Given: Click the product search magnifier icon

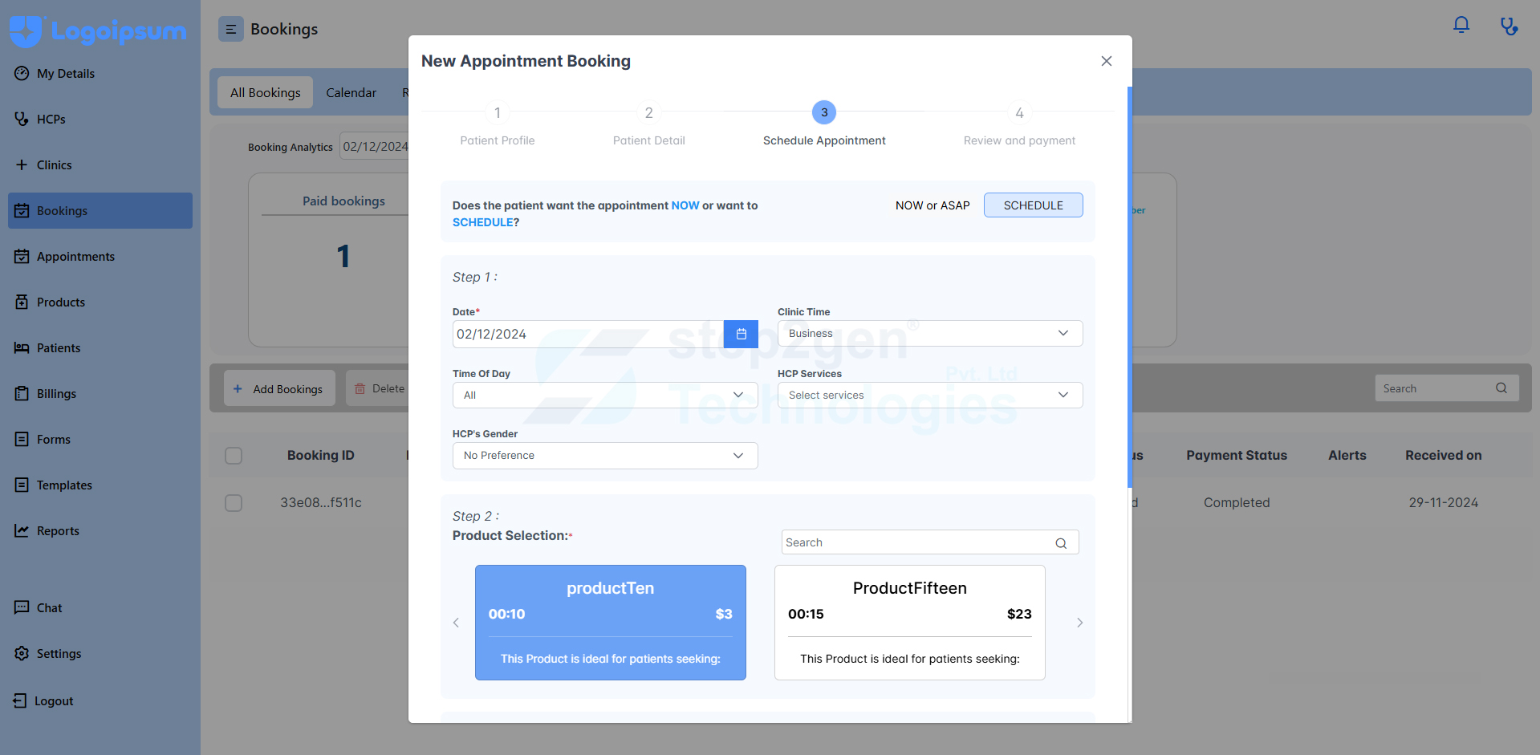Looking at the screenshot, I should [x=1061, y=543].
